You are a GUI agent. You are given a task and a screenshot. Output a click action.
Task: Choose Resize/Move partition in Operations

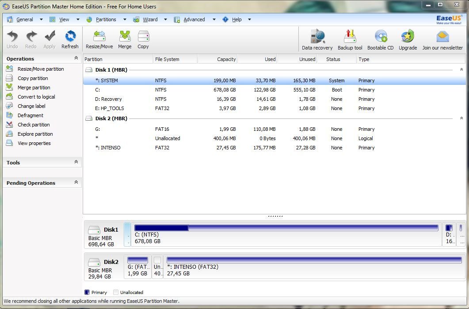[41, 69]
